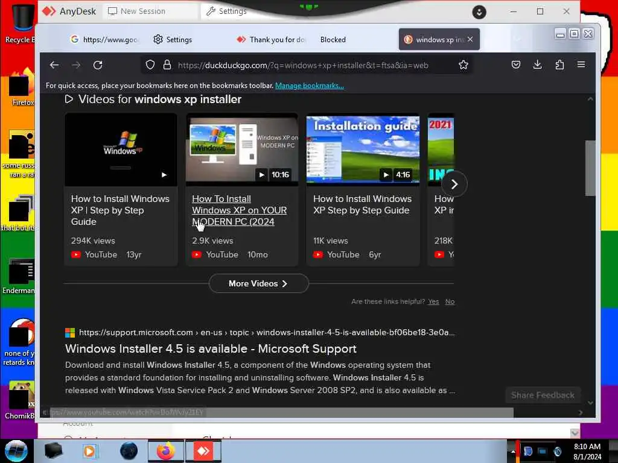Image resolution: width=618 pixels, height=463 pixels.
Task: Open the Manage bookmarks link
Action: [310, 86]
